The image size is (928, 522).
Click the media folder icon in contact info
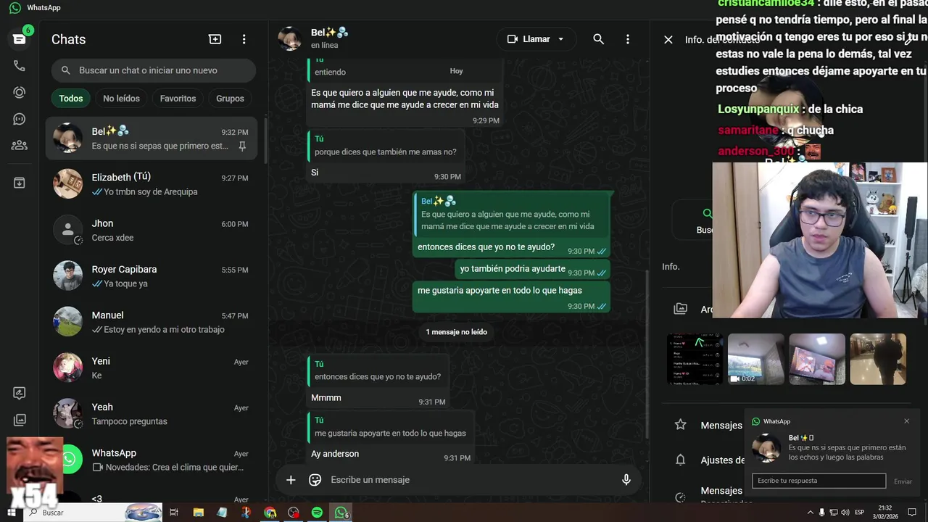680,309
